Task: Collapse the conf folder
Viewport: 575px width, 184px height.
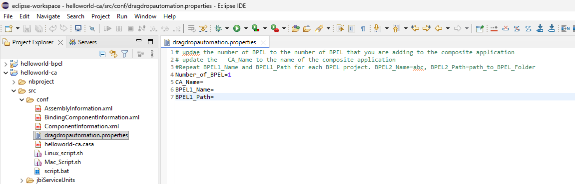Action: 21,99
